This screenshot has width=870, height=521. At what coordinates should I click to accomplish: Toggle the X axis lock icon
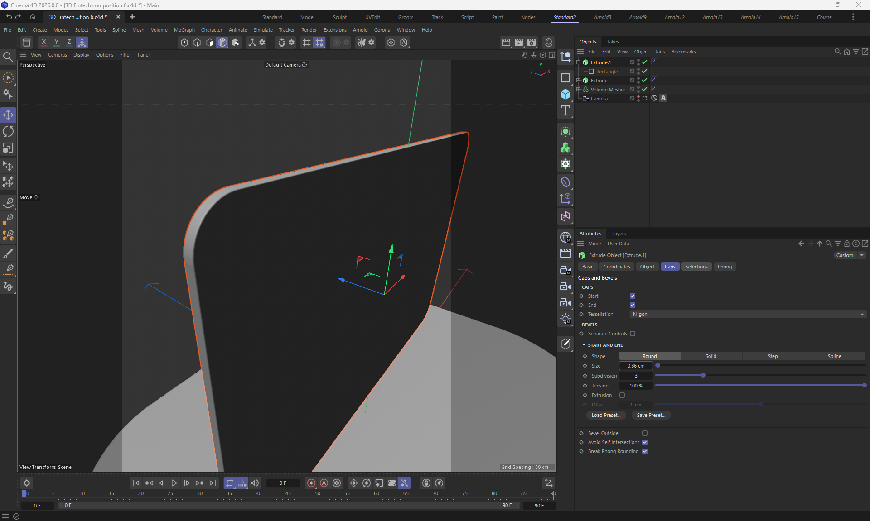pos(43,43)
